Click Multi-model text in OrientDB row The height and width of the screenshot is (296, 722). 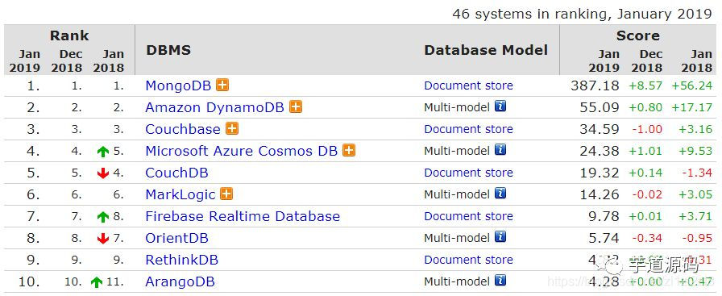pos(457,238)
